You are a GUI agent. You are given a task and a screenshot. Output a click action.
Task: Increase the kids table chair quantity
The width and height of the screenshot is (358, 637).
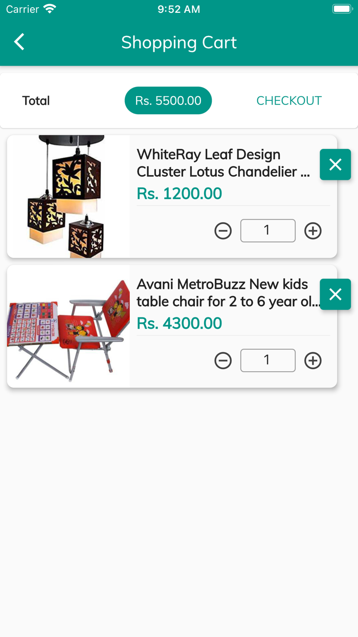(x=313, y=360)
